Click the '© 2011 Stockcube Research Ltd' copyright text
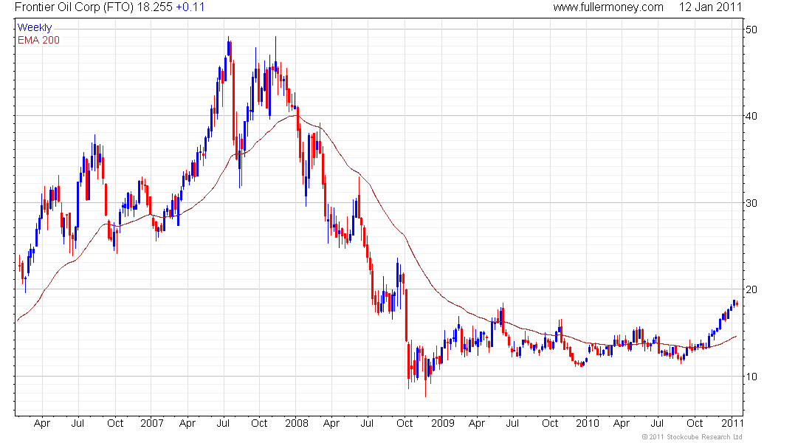This screenshot has height=443, width=812. tap(692, 437)
